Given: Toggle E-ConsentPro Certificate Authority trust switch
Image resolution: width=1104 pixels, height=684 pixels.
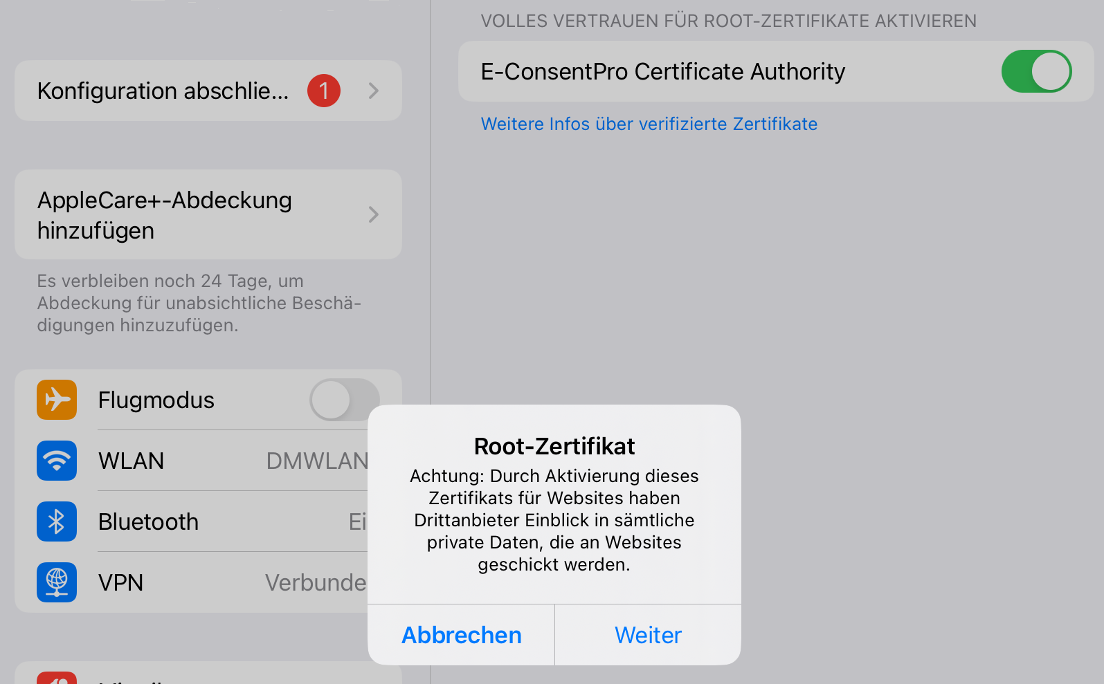Looking at the screenshot, I should pos(1036,71).
